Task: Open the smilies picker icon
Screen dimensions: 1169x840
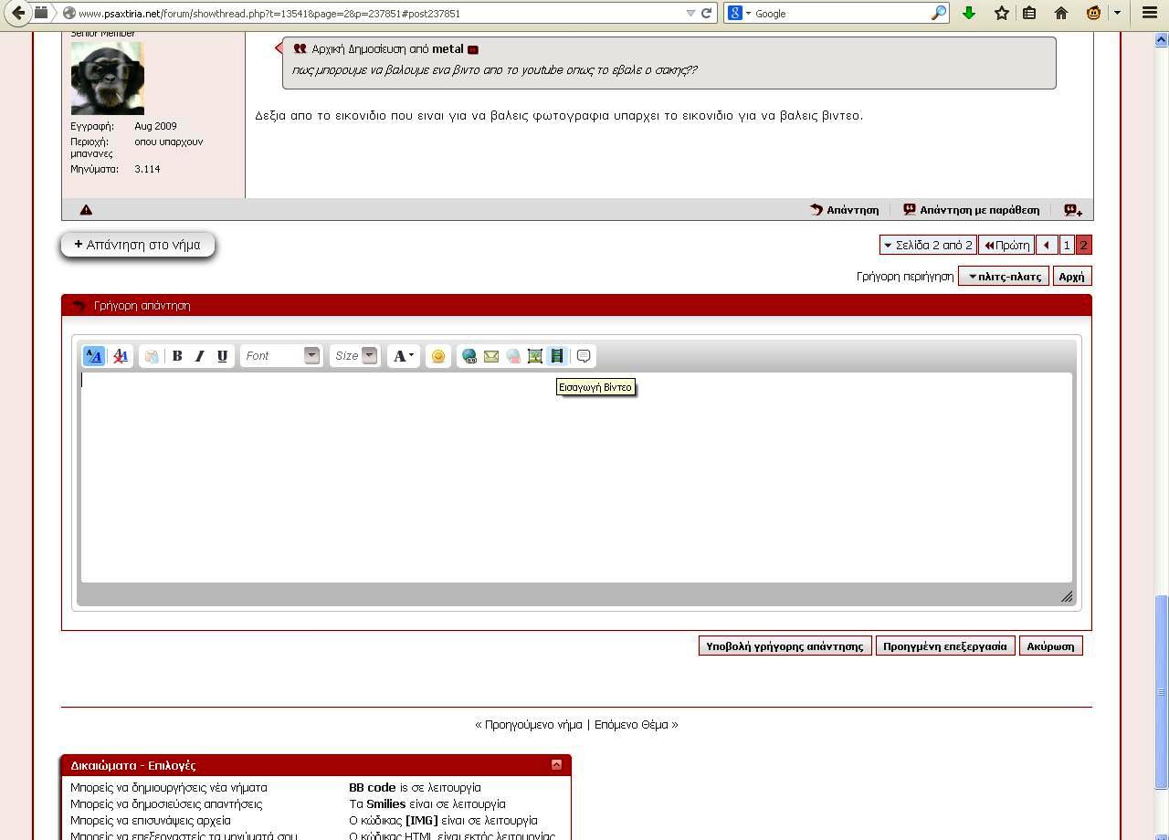Action: (x=438, y=356)
